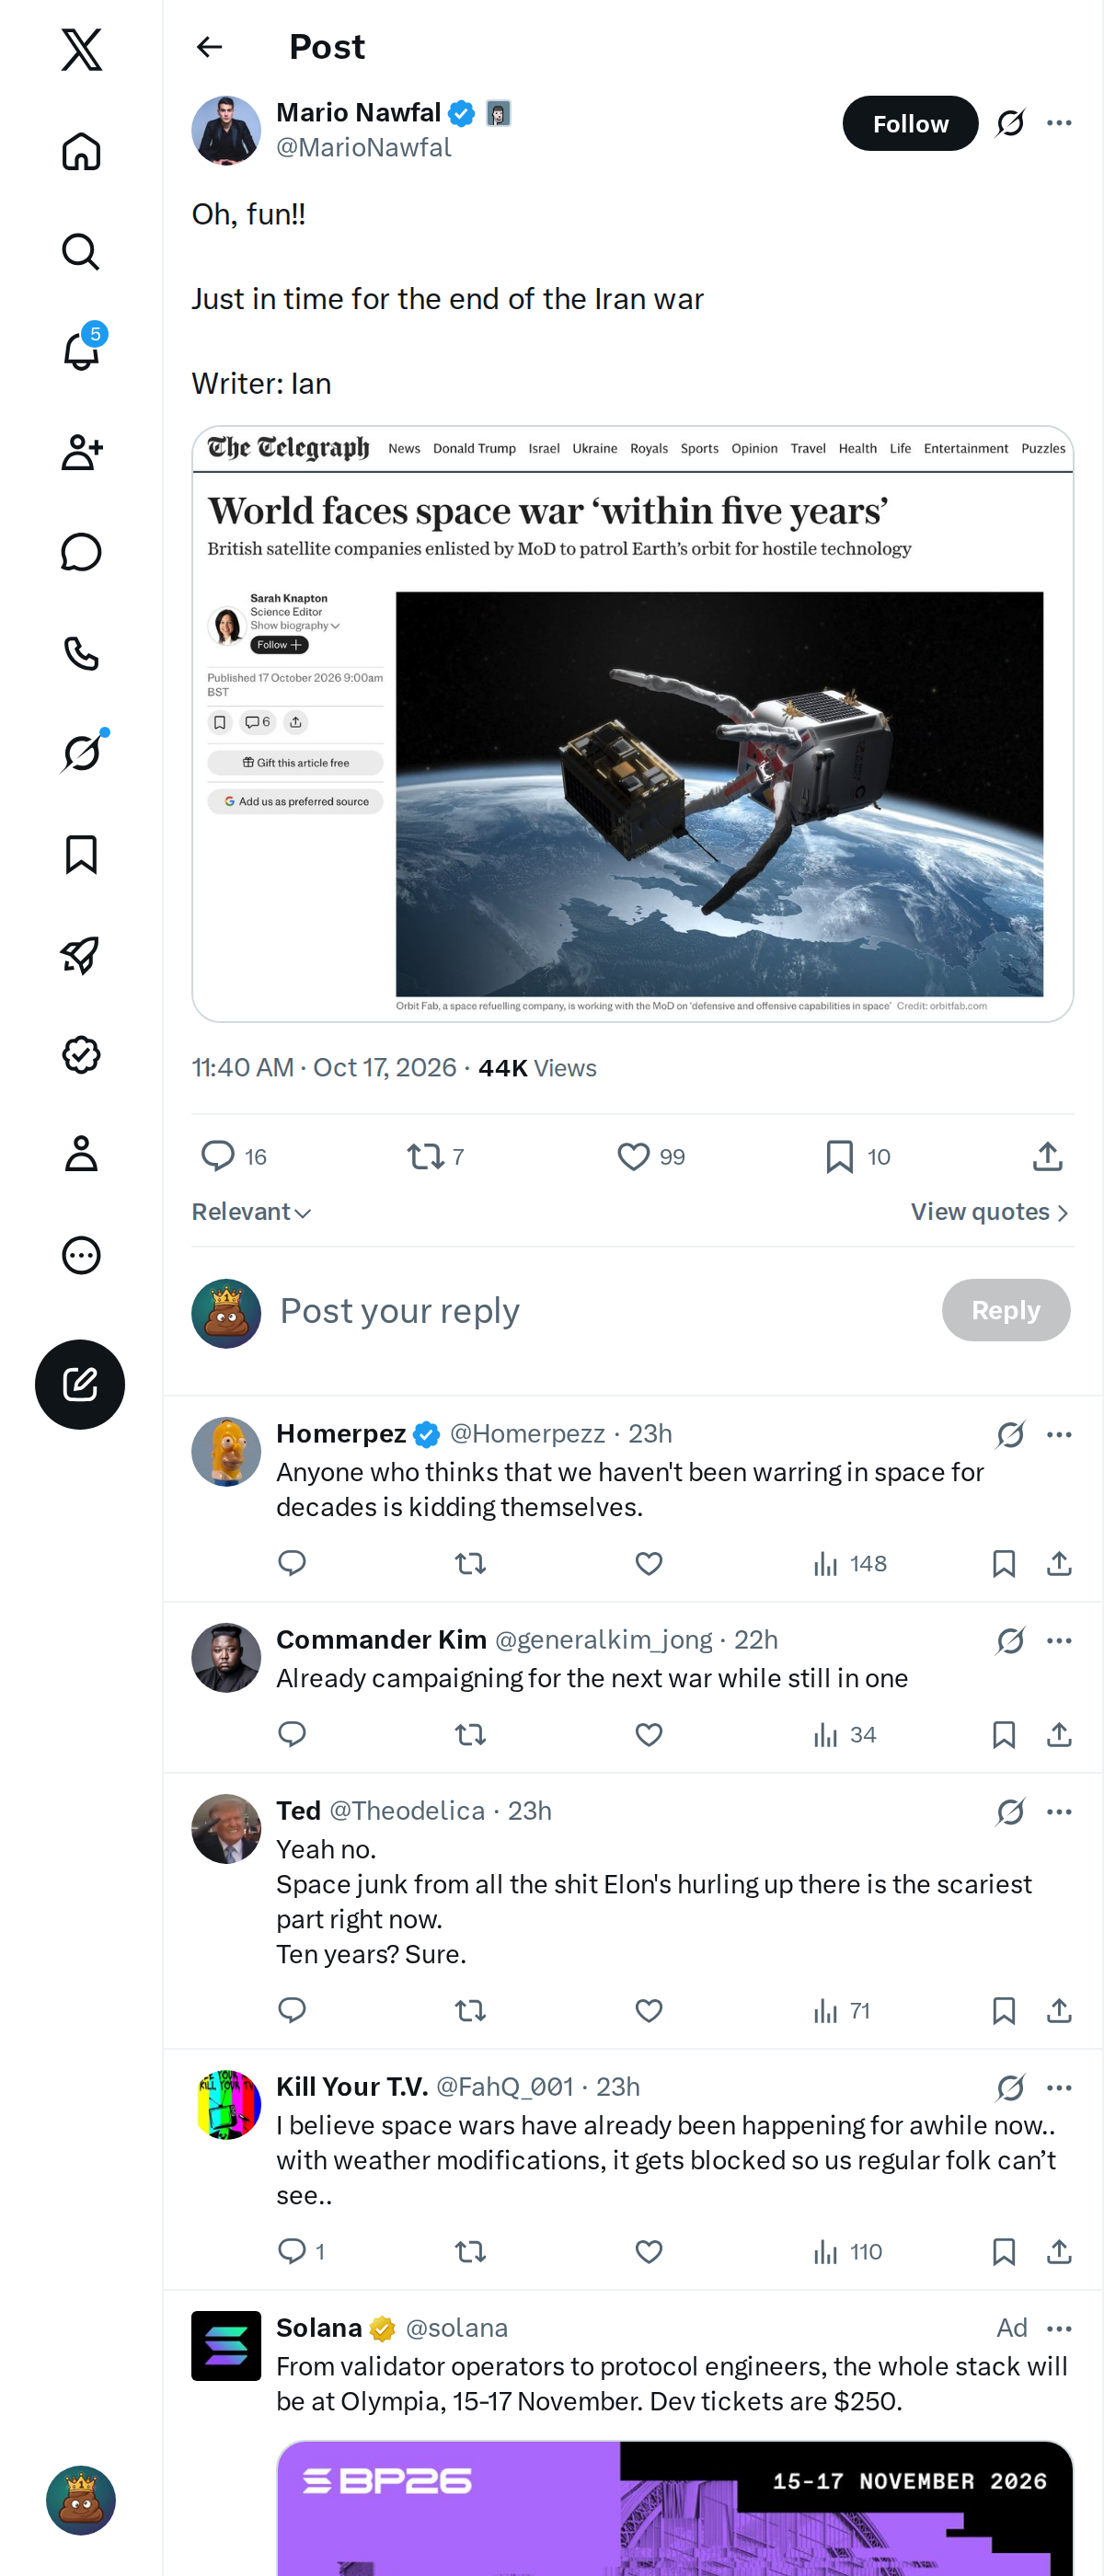
Task: Open Profile in the left navigation
Action: click(81, 1153)
